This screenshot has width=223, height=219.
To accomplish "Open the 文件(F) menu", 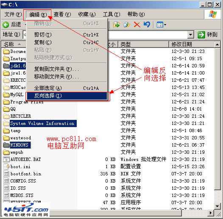I will [13, 14].
